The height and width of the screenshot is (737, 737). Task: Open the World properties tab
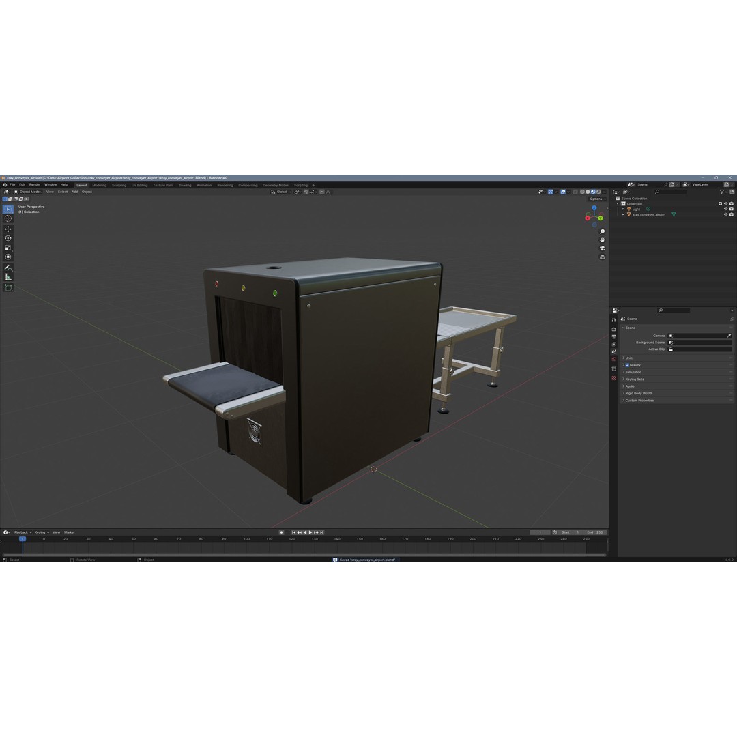[614, 360]
